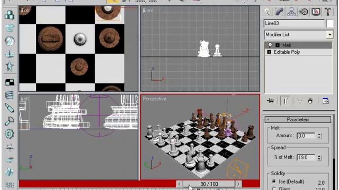This screenshot has height=190, width=339.
Task: Click the Ice solidity value 2.0
Action: pyautogui.click(x=322, y=183)
